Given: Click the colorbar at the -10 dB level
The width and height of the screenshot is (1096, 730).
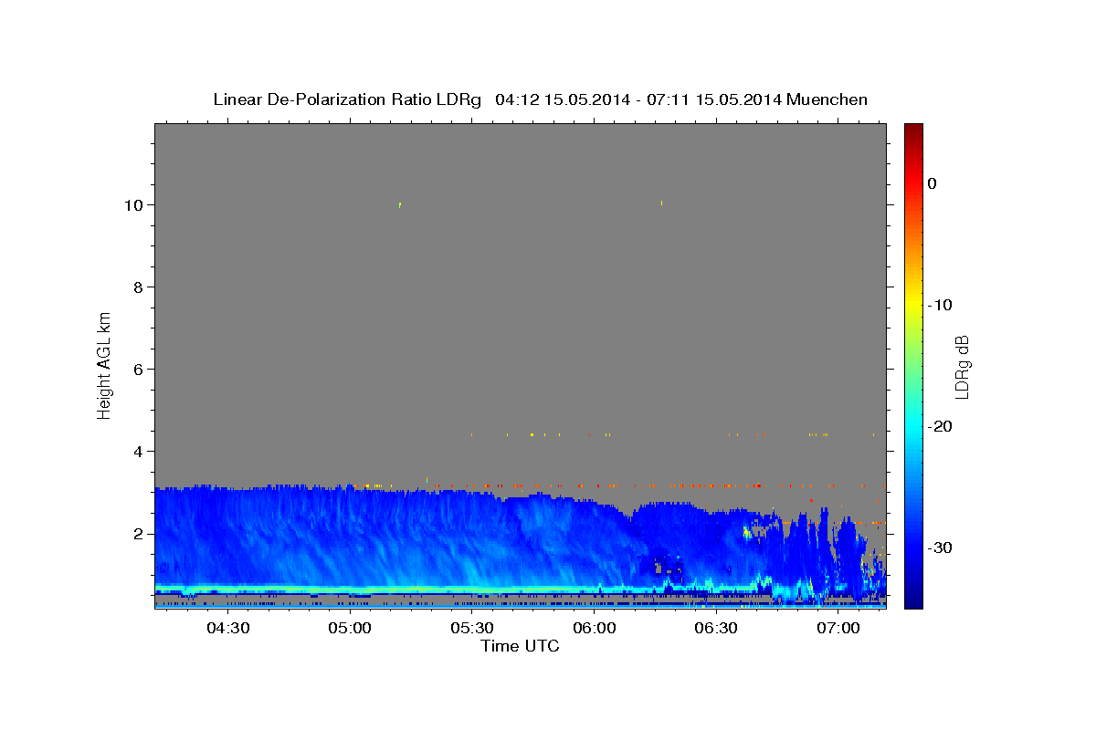Looking at the screenshot, I should pos(912,305).
